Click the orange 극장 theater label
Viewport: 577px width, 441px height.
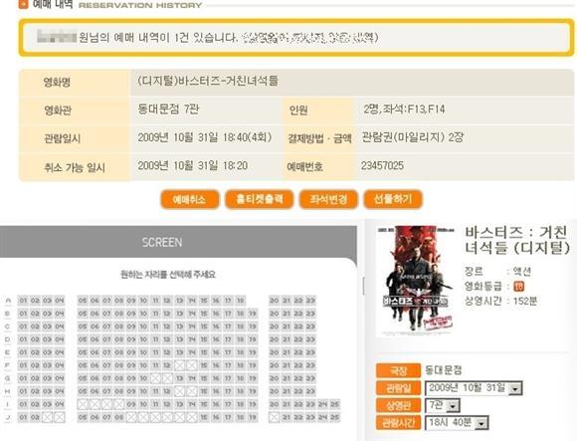[398, 370]
